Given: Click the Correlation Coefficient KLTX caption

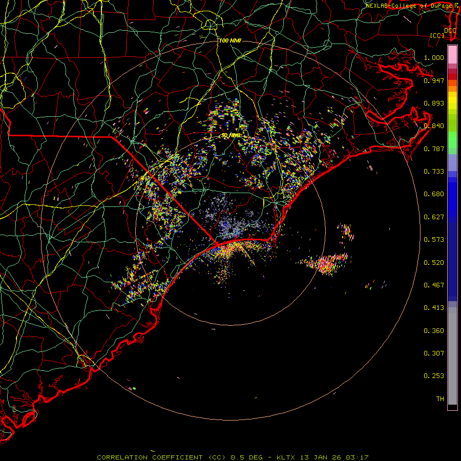Looking at the screenshot, I should point(233,457).
